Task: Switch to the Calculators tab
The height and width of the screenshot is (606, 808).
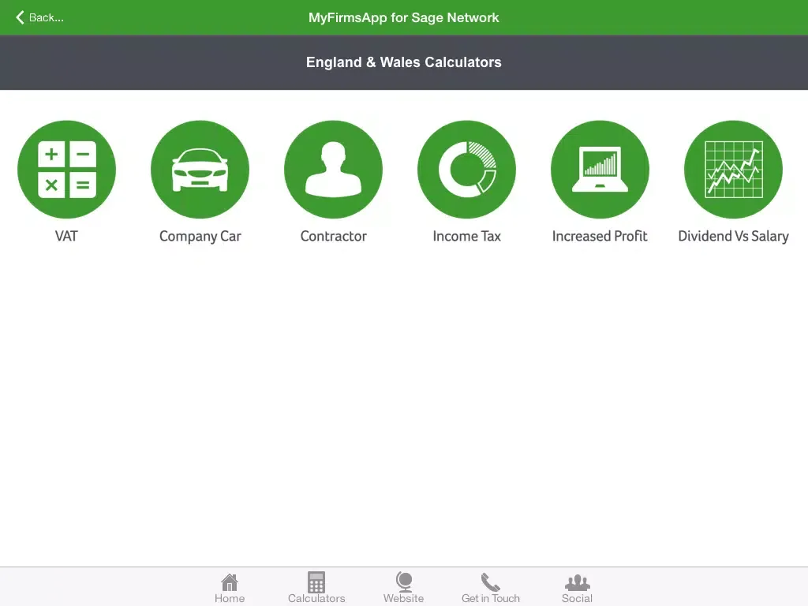Action: click(316, 588)
